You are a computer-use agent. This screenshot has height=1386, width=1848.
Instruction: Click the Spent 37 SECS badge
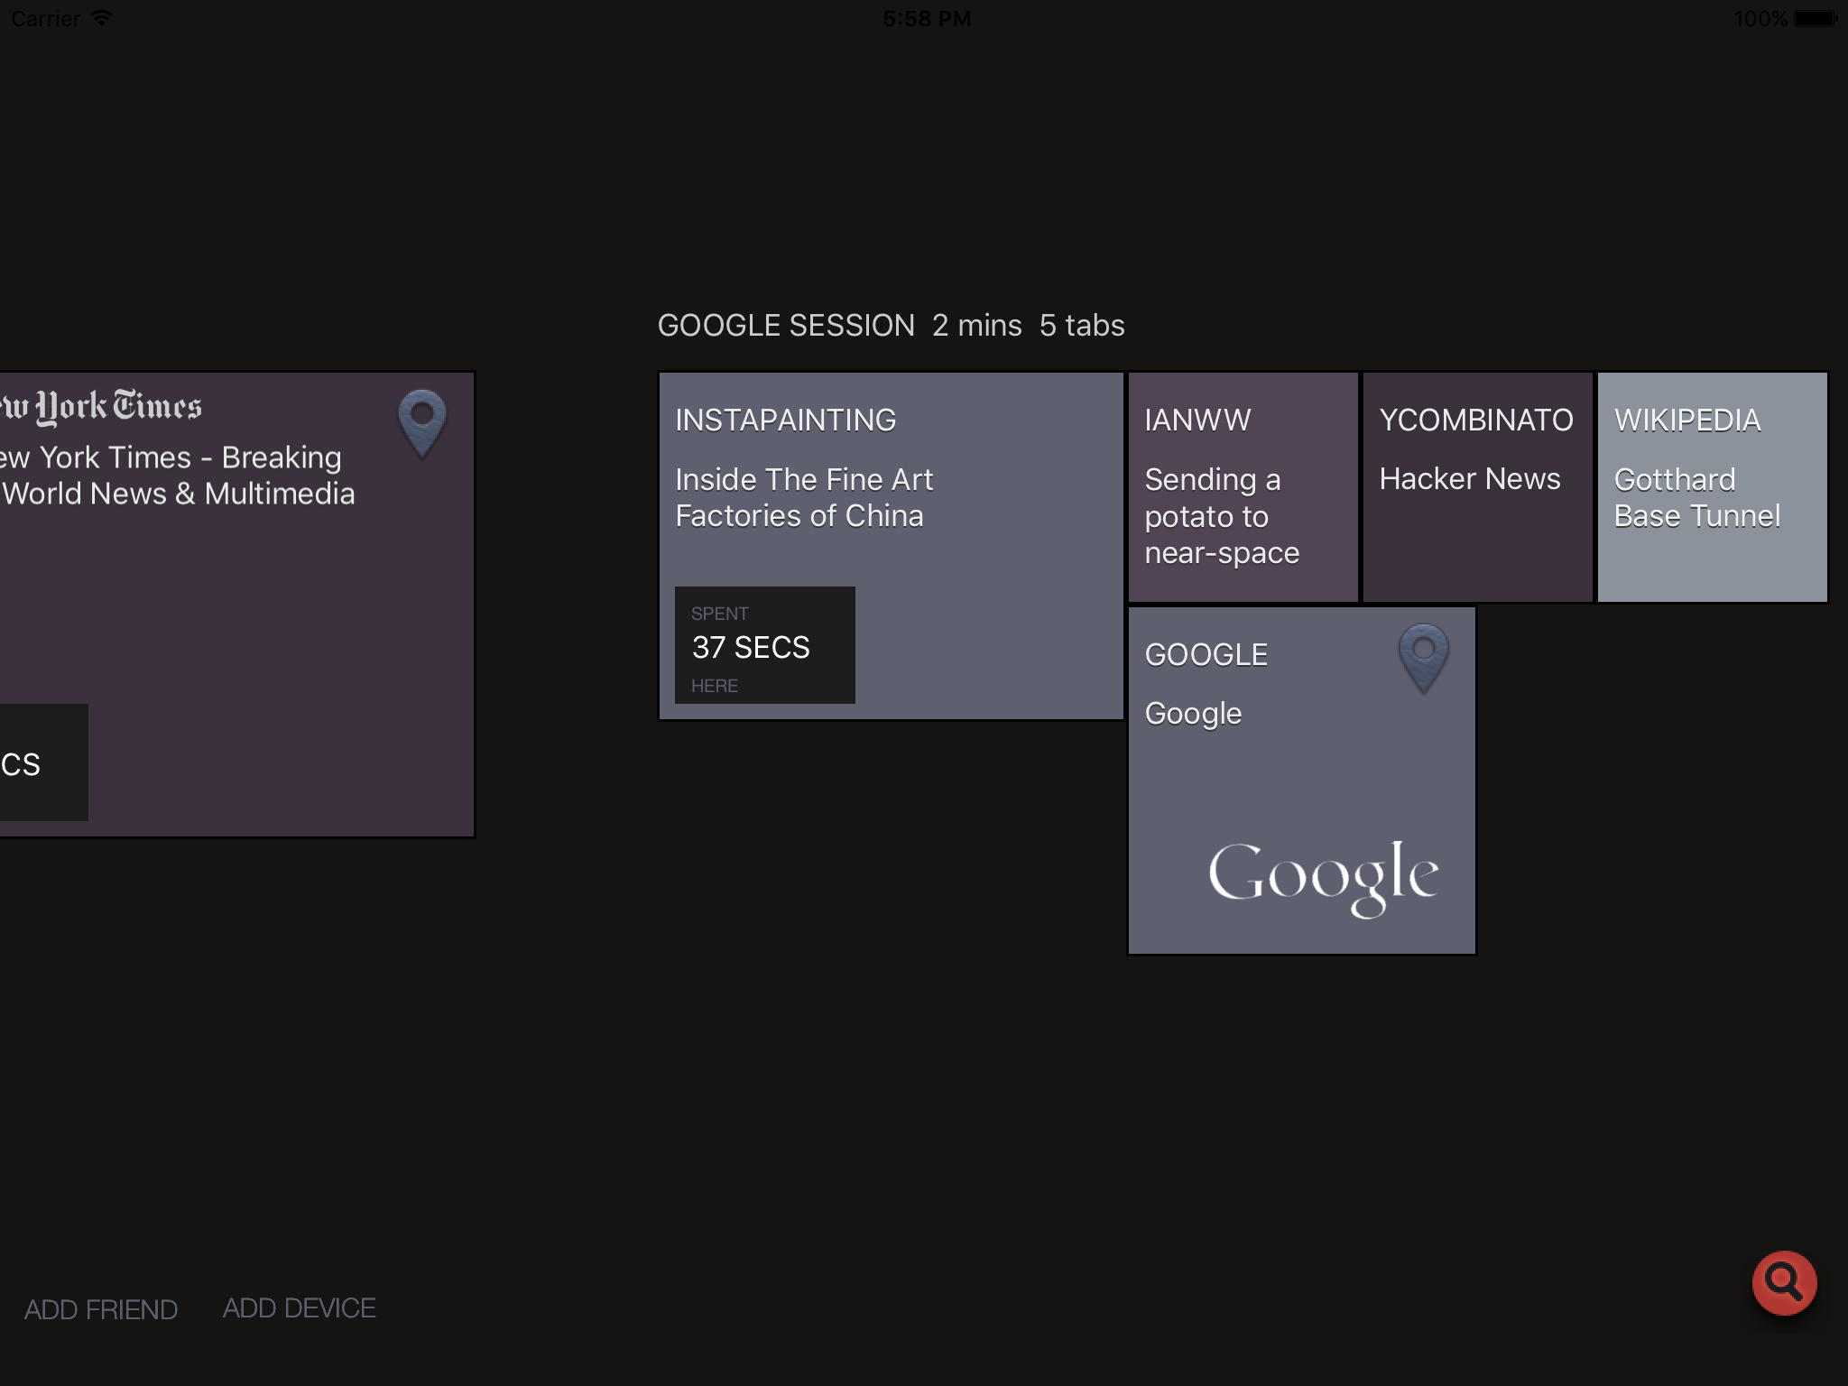[764, 646]
